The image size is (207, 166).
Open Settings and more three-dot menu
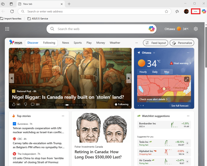[x=196, y=11]
